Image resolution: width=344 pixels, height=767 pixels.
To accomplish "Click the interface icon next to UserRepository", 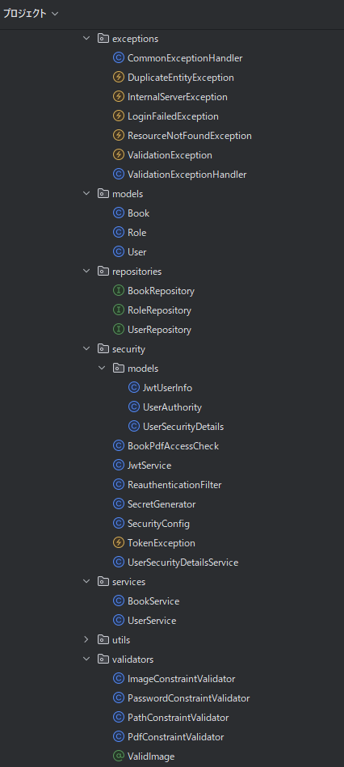I will [x=118, y=330].
